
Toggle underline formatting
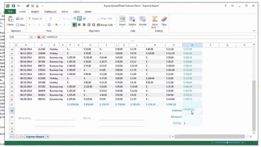[39, 25]
